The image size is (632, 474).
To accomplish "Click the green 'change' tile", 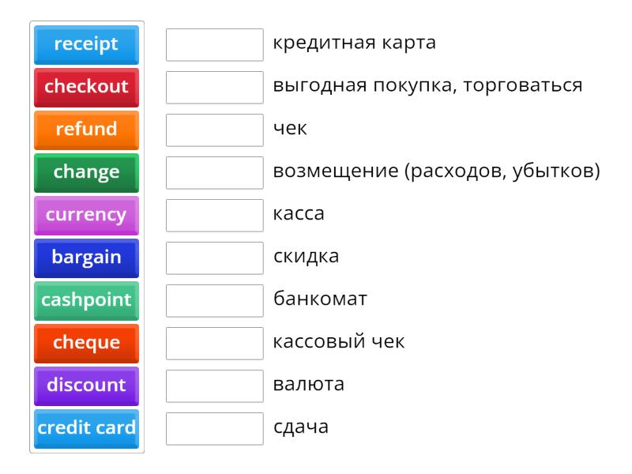I will (x=86, y=172).
